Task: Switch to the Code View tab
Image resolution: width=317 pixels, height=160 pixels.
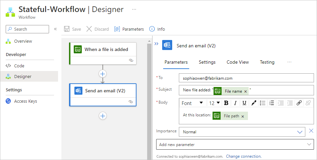Action: point(238,62)
